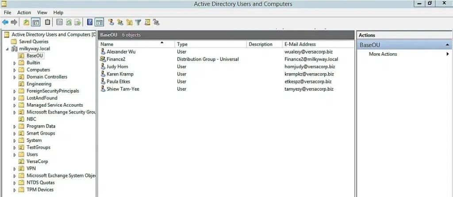Create a new organizational unit icon
The image size is (453, 197).
pyautogui.click(x=129, y=22)
